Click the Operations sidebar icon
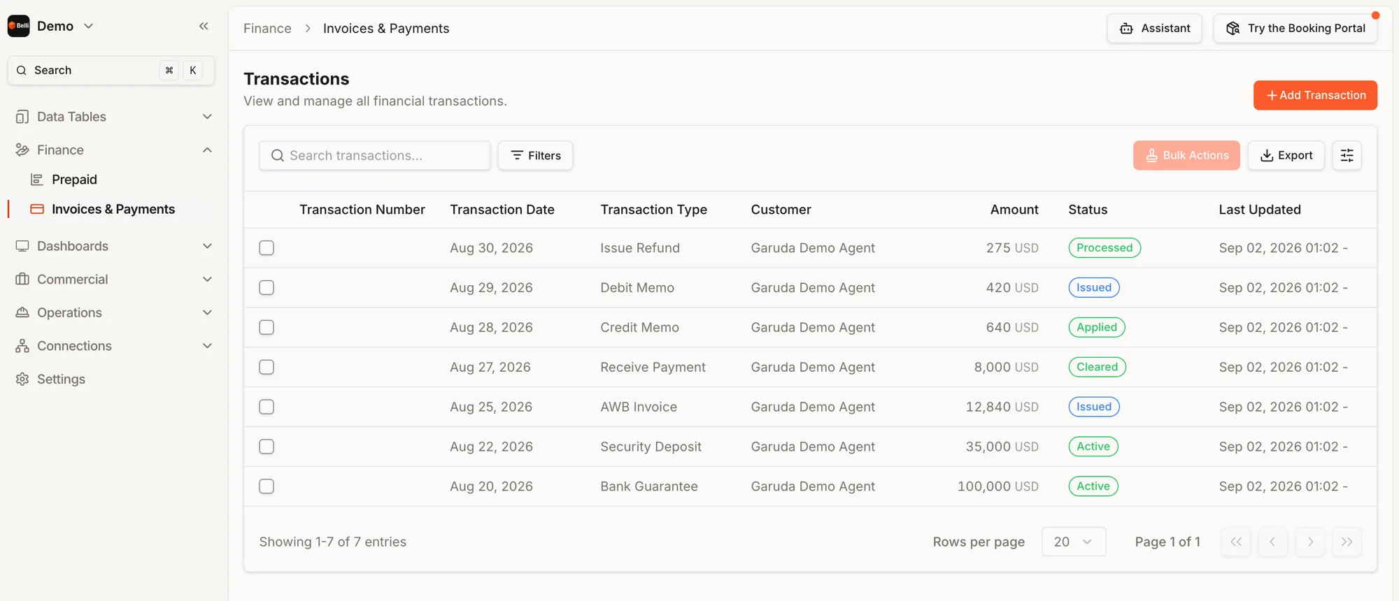 [x=22, y=312]
